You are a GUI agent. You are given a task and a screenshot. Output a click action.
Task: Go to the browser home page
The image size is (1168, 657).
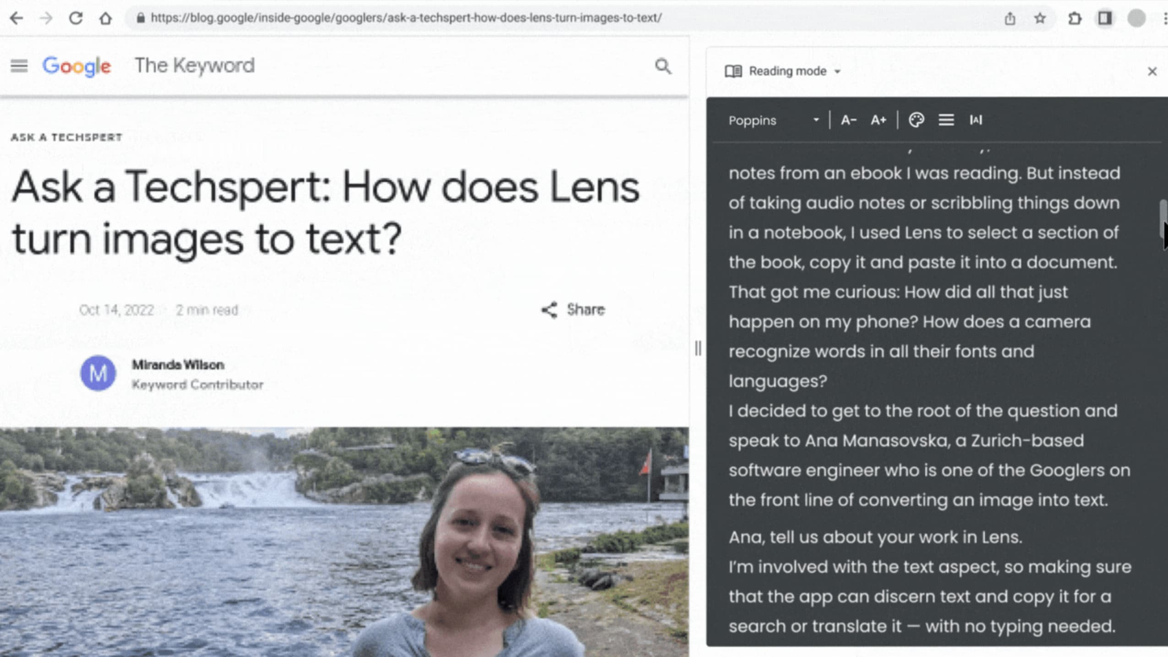[x=106, y=18]
